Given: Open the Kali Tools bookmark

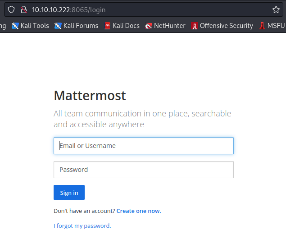Looking at the screenshot, I should 30,26.
